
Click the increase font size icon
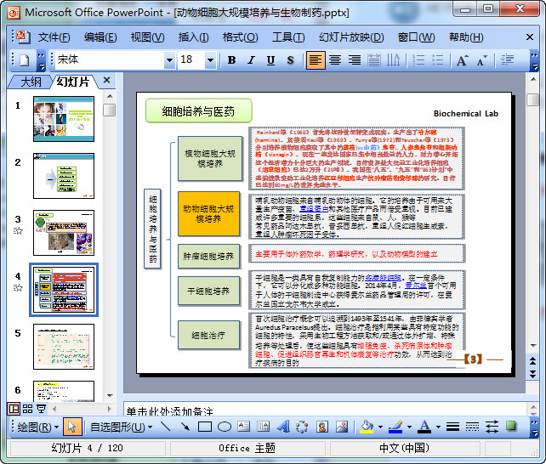462,60
